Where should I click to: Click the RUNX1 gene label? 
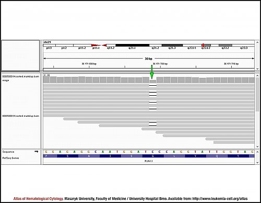[149, 161]
